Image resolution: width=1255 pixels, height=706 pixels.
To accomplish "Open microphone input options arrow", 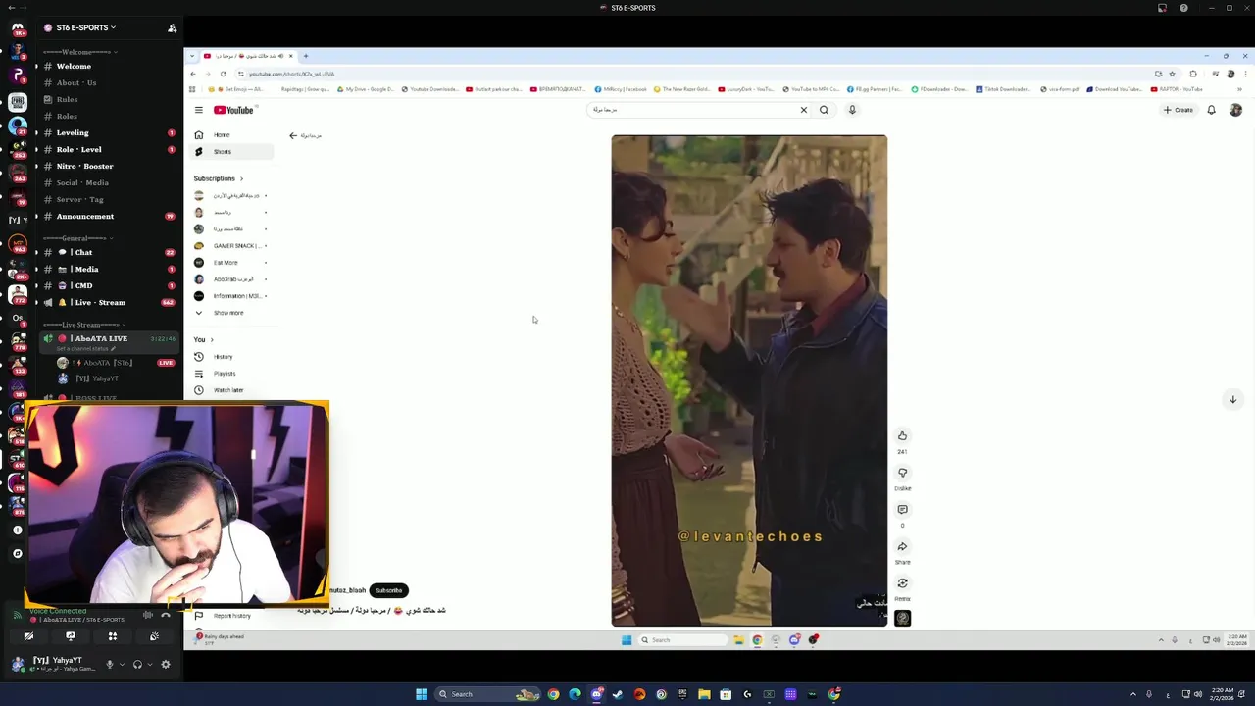I will (x=122, y=665).
